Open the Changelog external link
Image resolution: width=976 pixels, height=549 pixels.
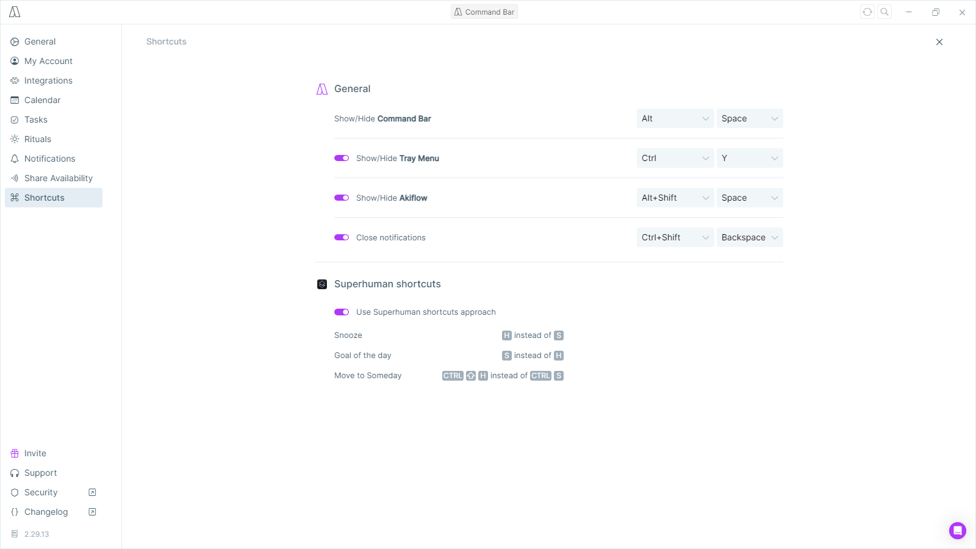tap(54, 512)
